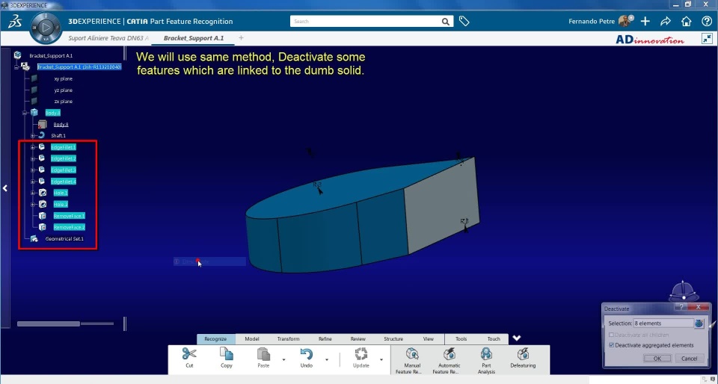Screen dimensions: 718x384
Task: Open the compass play button
Action: 46,28
